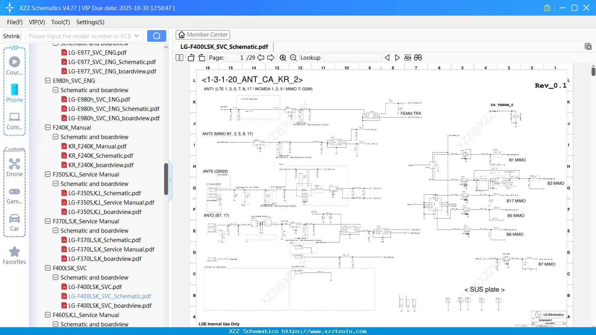Viewport: 596px width, 335px height.
Task: Open the Tool(T) menu
Action: [60, 22]
